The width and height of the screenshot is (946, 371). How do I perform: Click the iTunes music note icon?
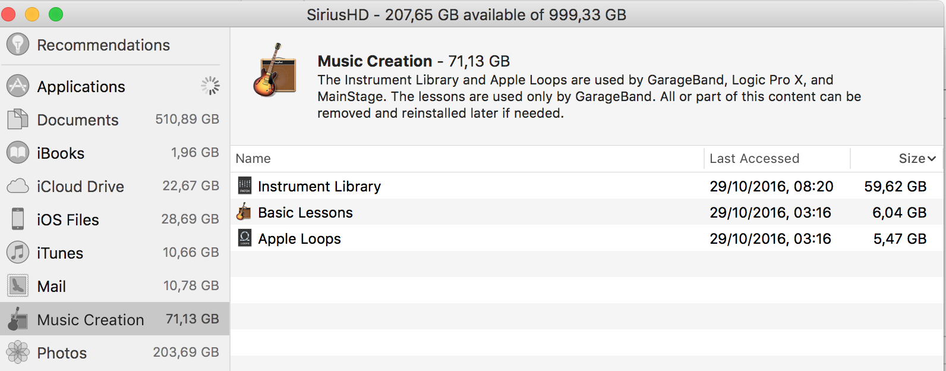pyautogui.click(x=18, y=253)
